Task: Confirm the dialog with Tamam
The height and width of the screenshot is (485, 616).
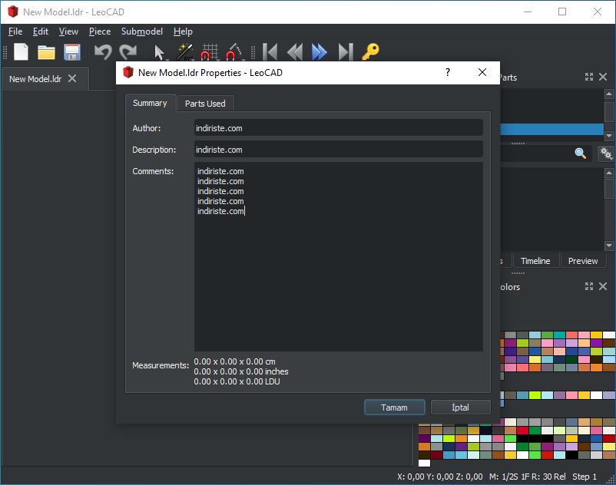Action: (395, 407)
